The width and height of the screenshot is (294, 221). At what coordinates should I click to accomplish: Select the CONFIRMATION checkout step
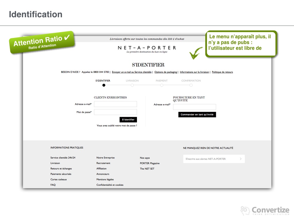[x=191, y=81]
